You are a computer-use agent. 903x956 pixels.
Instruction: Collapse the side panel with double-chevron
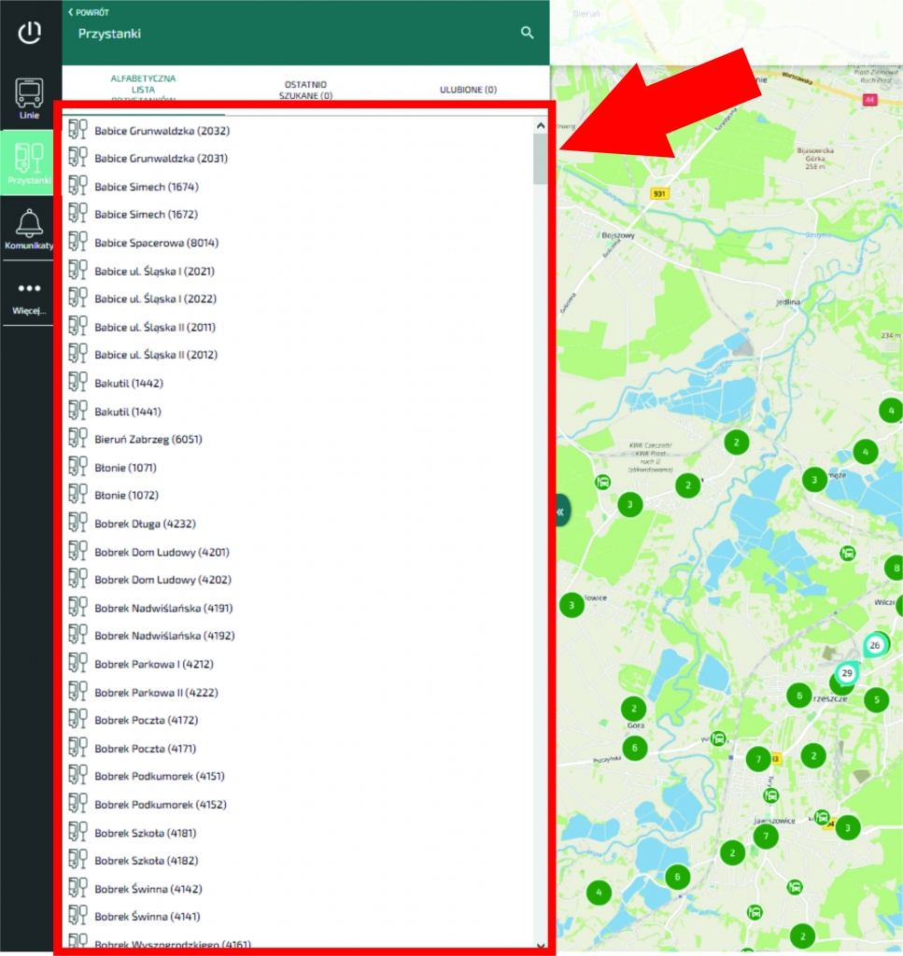coord(560,512)
